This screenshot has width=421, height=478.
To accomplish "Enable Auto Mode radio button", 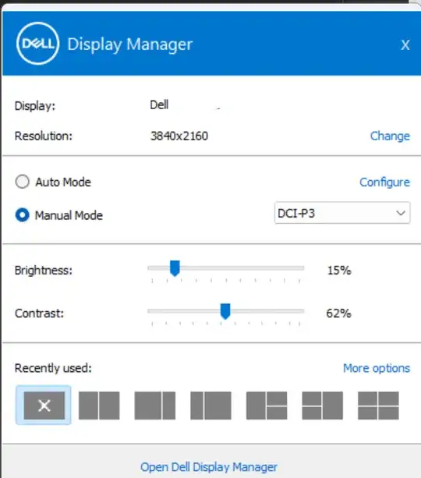I will pyautogui.click(x=23, y=182).
